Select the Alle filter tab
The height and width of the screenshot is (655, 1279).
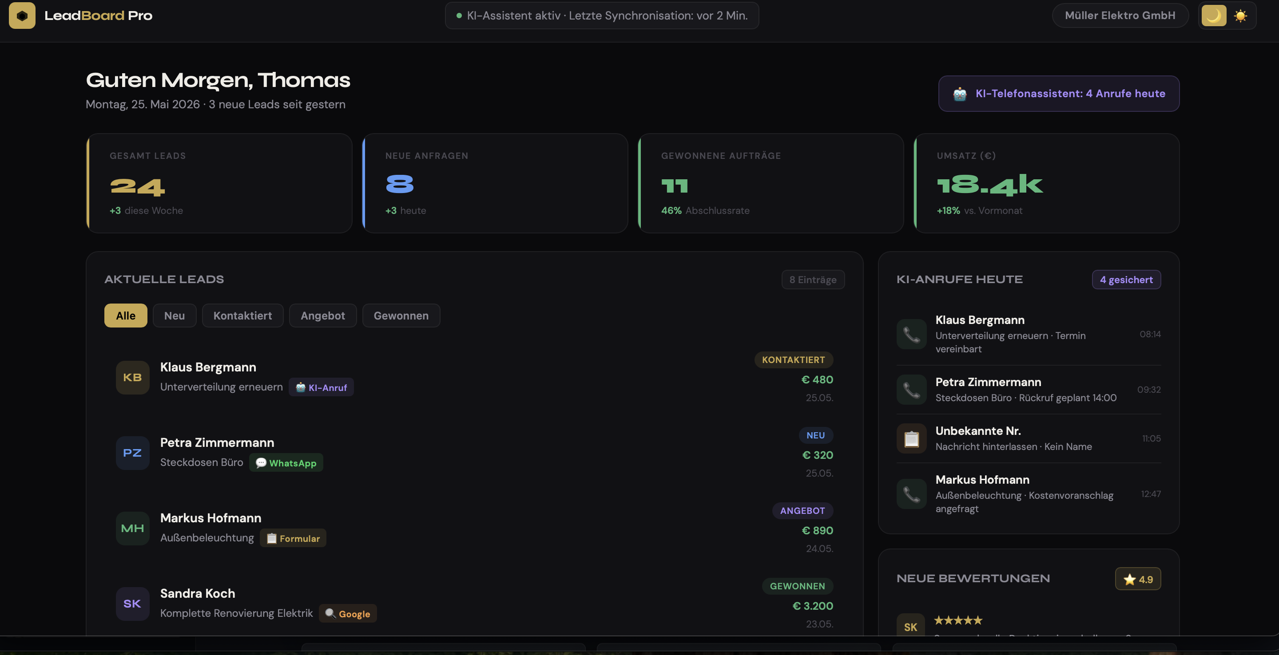pyautogui.click(x=126, y=316)
